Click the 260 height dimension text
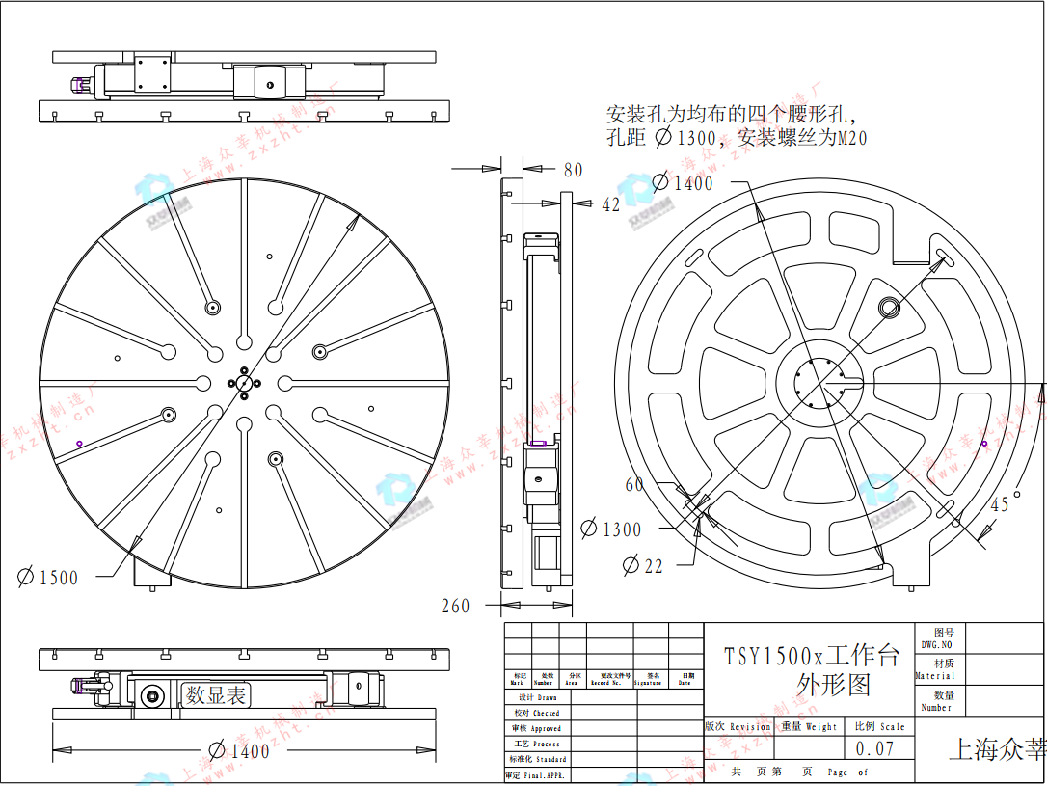The image size is (1047, 786). (456, 607)
